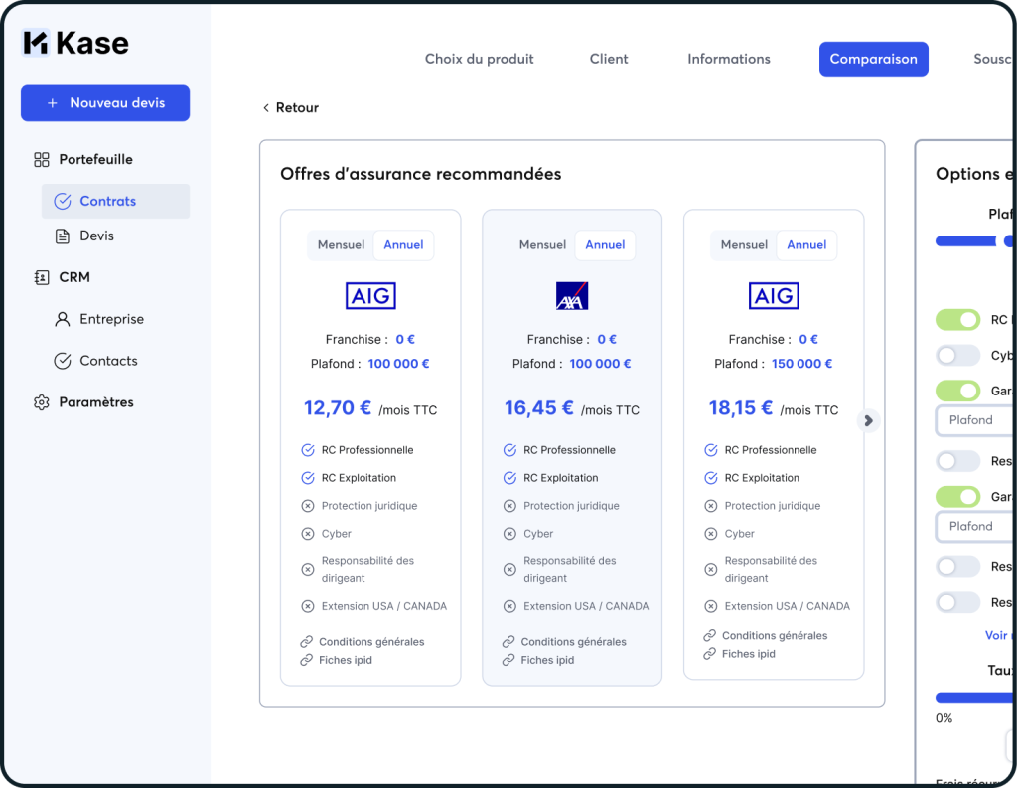Open the Comparaison step
This screenshot has height=788, width=1017.
[x=874, y=59]
